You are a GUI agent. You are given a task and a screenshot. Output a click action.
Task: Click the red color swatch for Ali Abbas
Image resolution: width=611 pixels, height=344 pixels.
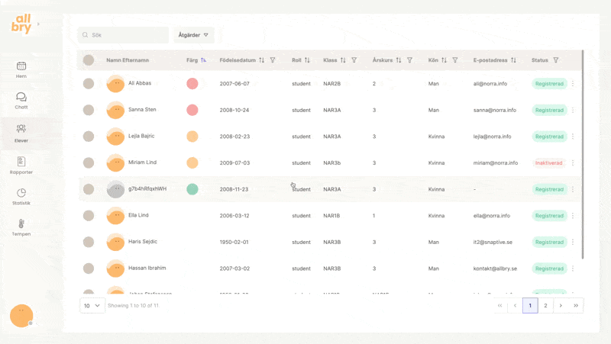[x=192, y=84]
